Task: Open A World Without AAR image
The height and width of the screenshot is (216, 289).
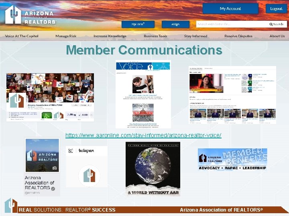Action: pyautogui.click(x=153, y=169)
